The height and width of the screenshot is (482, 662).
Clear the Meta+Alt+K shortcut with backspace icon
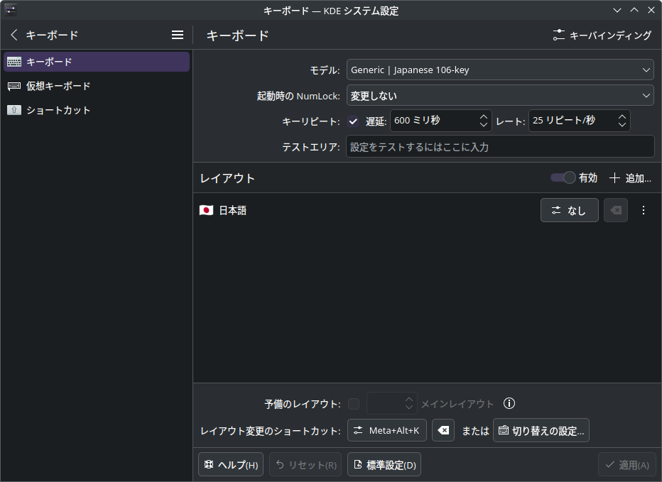coord(443,429)
